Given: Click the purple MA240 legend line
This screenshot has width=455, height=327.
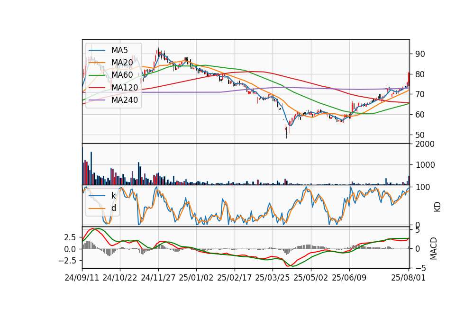Looking at the screenshot, I should tap(97, 100).
